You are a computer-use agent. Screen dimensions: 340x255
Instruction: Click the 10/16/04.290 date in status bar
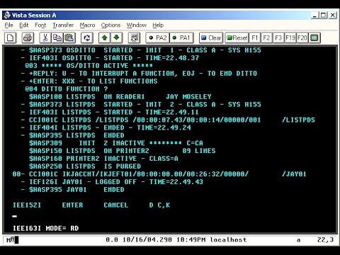pos(147,240)
